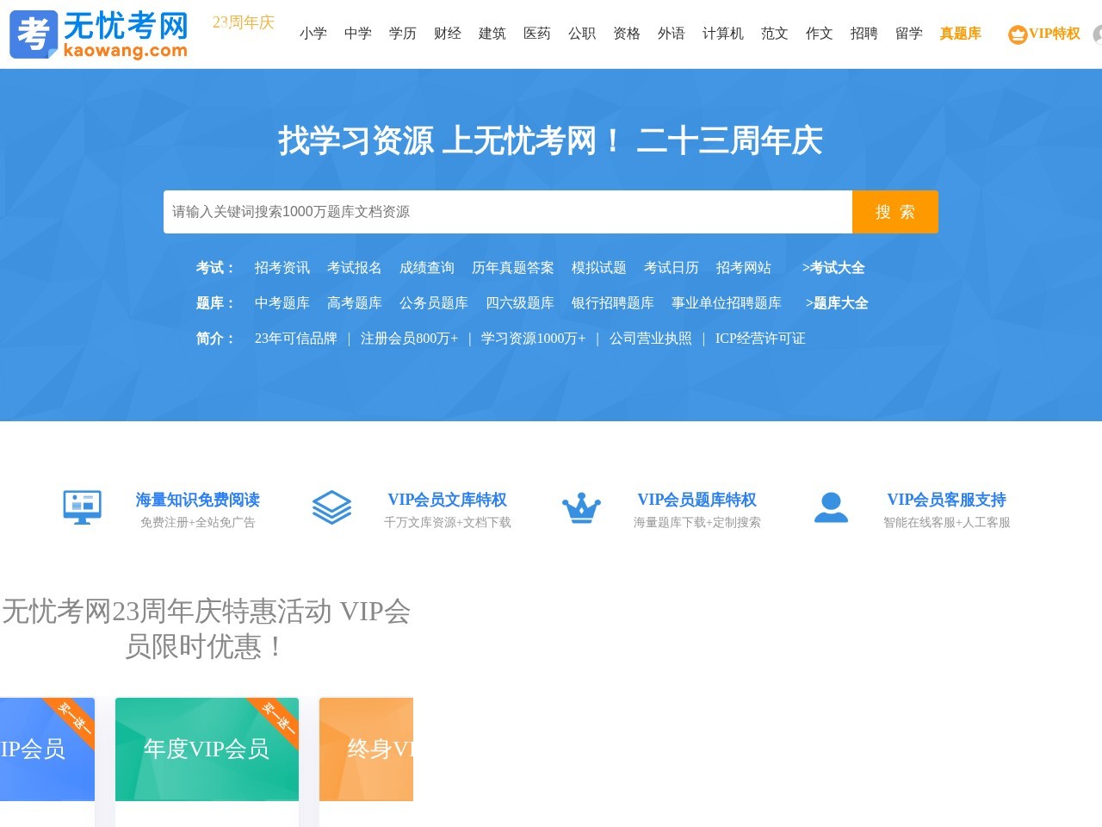The width and height of the screenshot is (1102, 827).
Task: Click the person icon for VIP会员客服支持
Action: [x=831, y=507]
